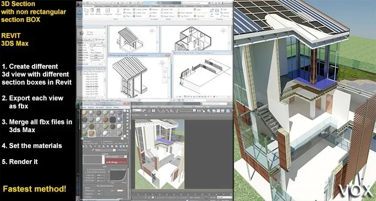Select the Column tool in Revit

(118, 12)
